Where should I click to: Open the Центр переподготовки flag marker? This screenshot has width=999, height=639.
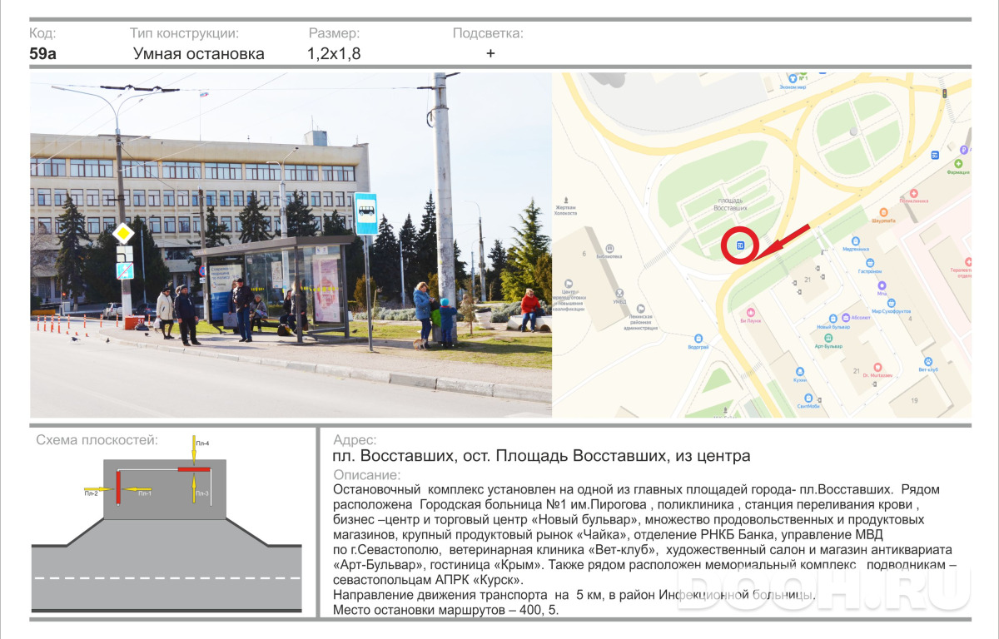[569, 284]
